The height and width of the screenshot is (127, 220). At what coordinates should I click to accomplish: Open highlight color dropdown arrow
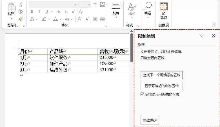click(49, 19)
